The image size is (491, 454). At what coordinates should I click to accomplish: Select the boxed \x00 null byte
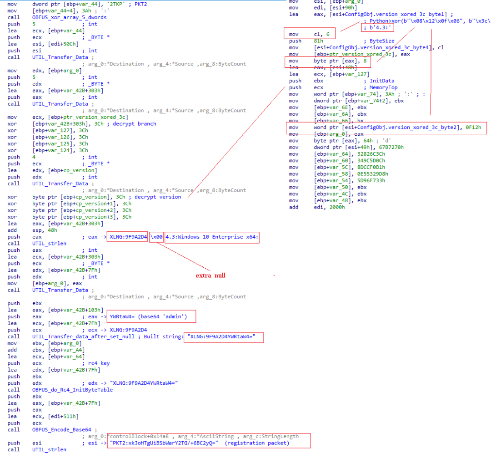pos(156,237)
